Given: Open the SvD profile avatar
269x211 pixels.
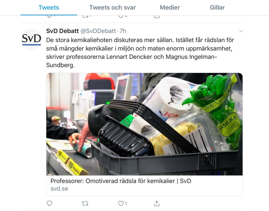Looking at the screenshot, I should coord(32,39).
